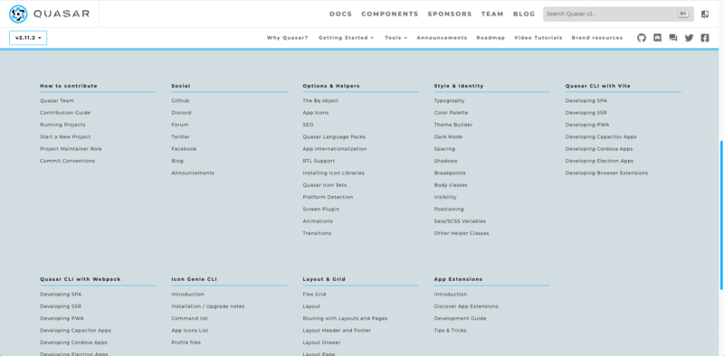
Task: Open the Transitions link
Action: coord(317,233)
